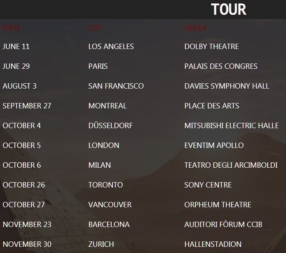Open Palais des Congres venue
Viewport: 286px width, 253px height.
pyautogui.click(x=221, y=66)
